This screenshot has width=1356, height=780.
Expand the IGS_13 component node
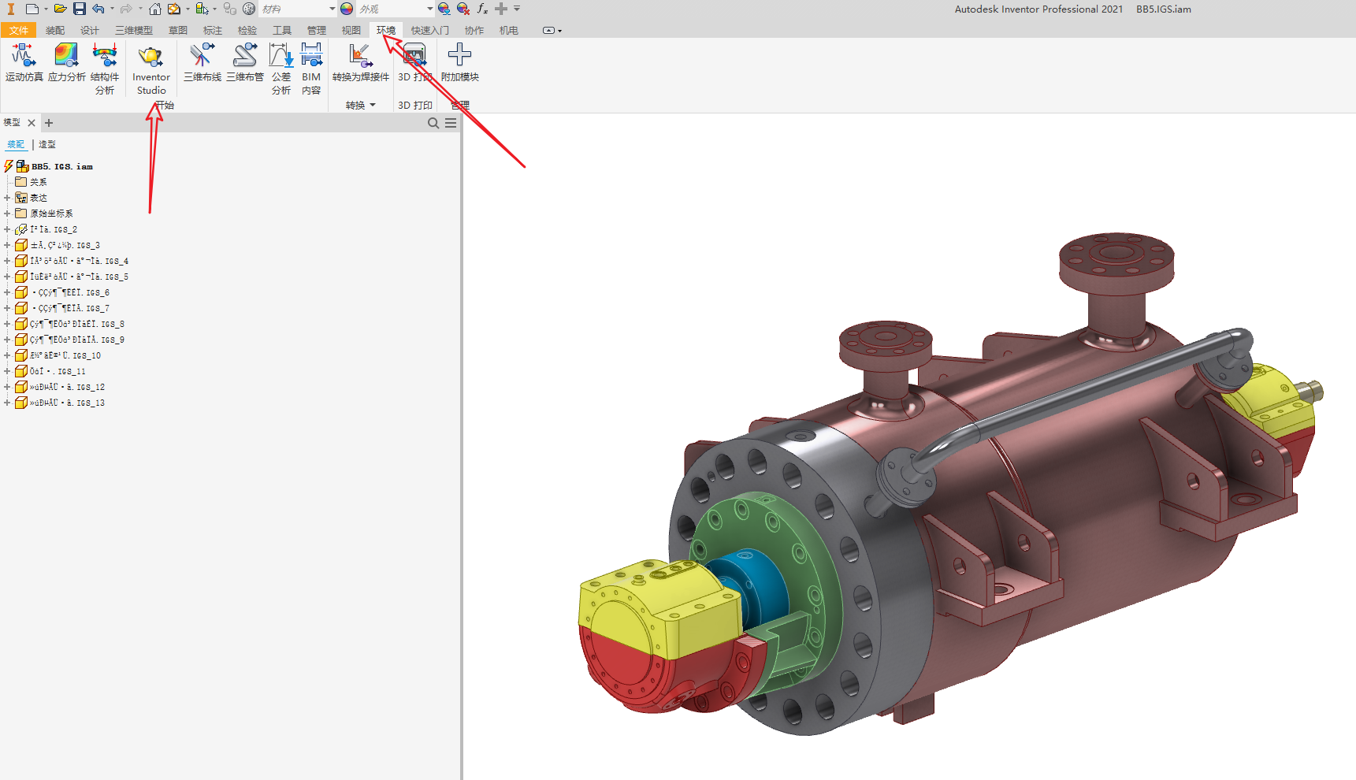7,403
